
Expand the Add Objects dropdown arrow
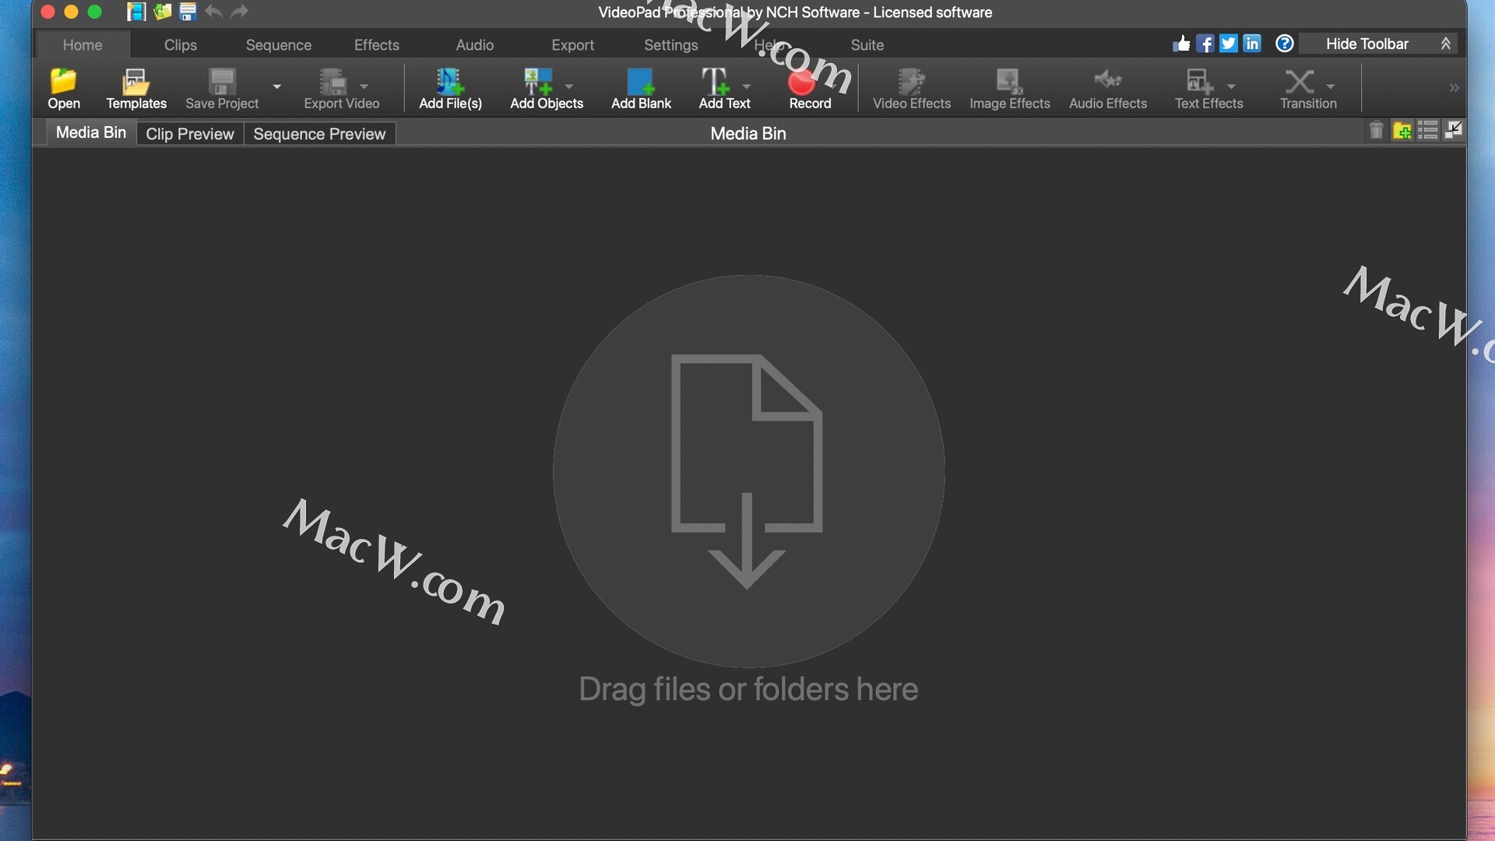(569, 86)
